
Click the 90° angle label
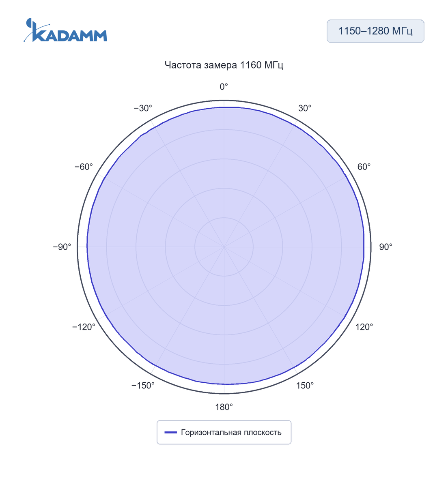(x=386, y=247)
